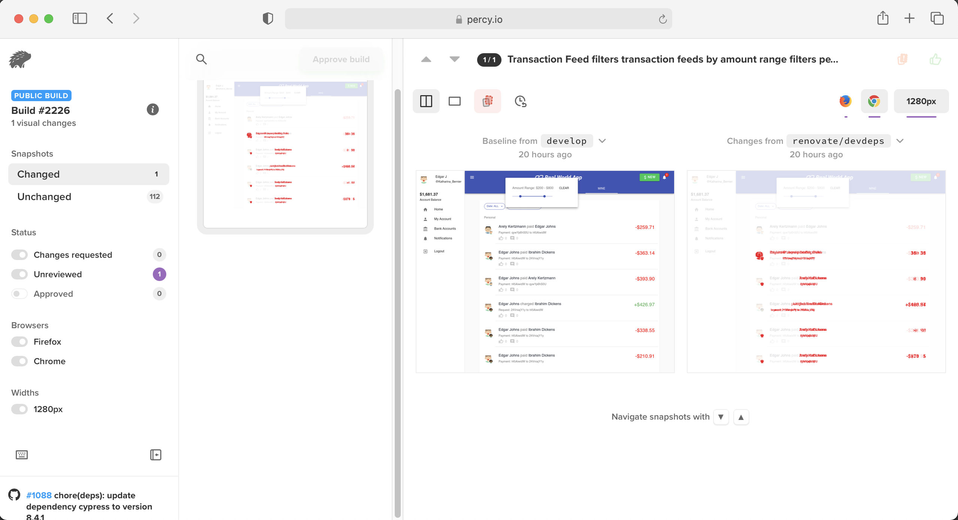Screen dimensions: 958x520
Task: Select the Chrome browser icon
Action: pos(874,101)
